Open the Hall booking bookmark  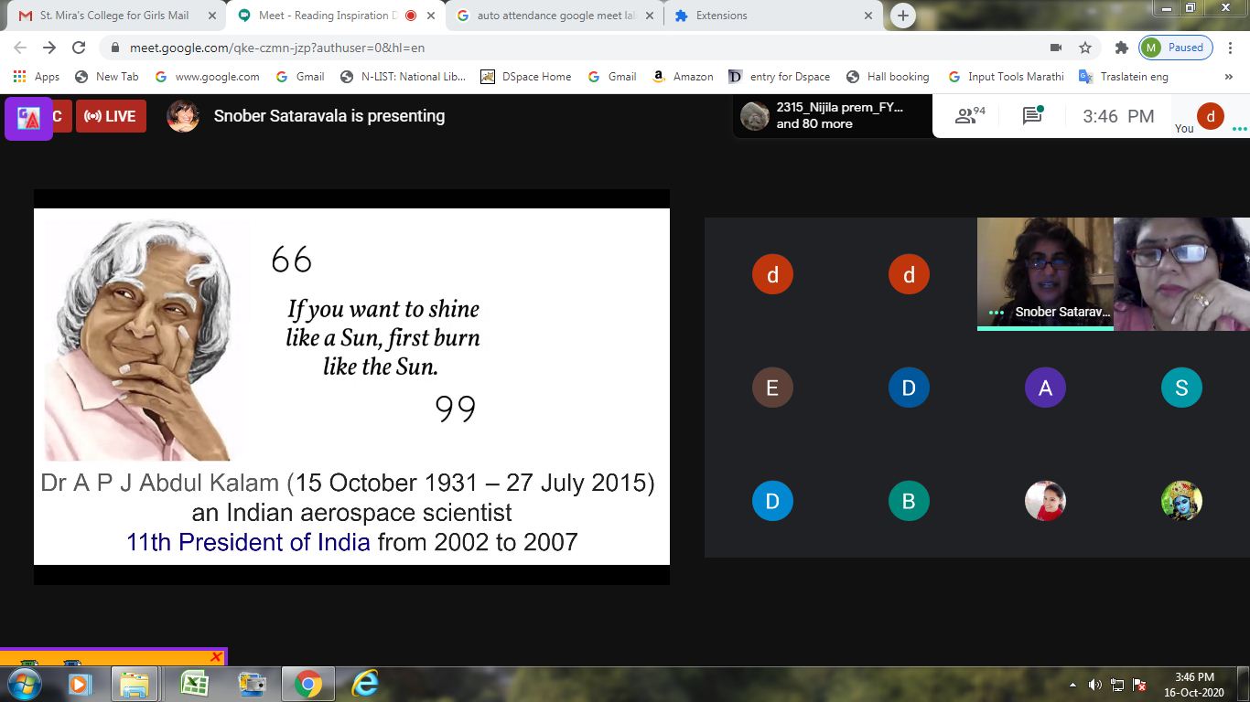click(x=888, y=77)
